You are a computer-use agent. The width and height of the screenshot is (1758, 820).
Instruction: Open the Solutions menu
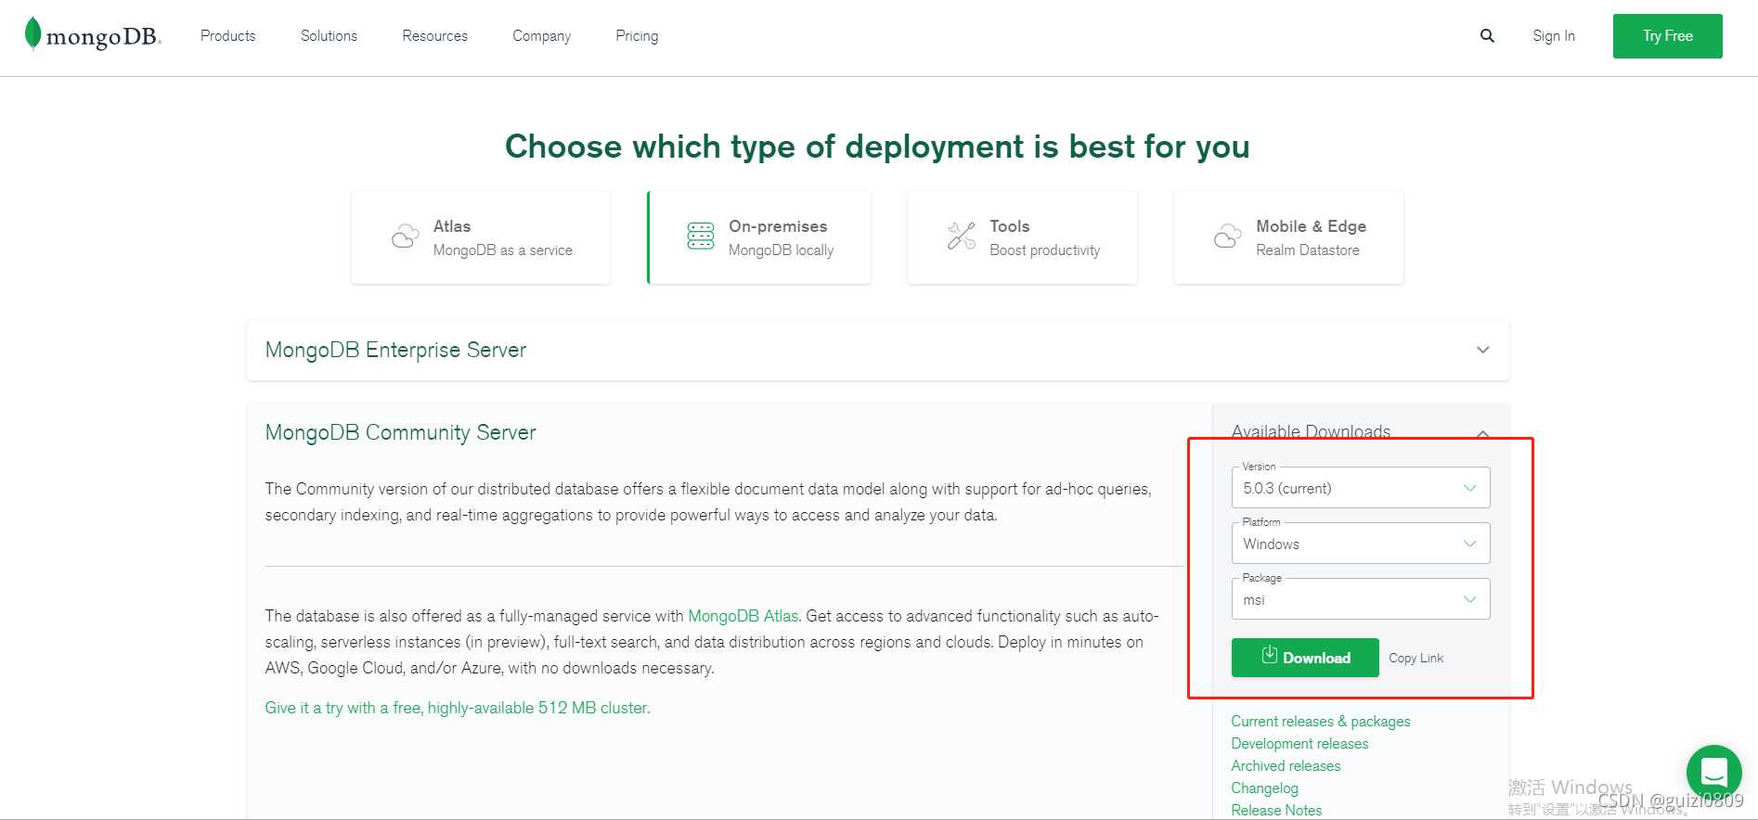click(x=329, y=36)
